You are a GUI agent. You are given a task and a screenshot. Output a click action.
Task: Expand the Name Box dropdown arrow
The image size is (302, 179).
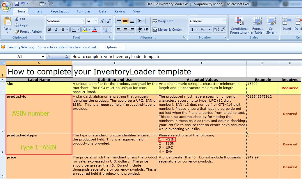coord(43,56)
